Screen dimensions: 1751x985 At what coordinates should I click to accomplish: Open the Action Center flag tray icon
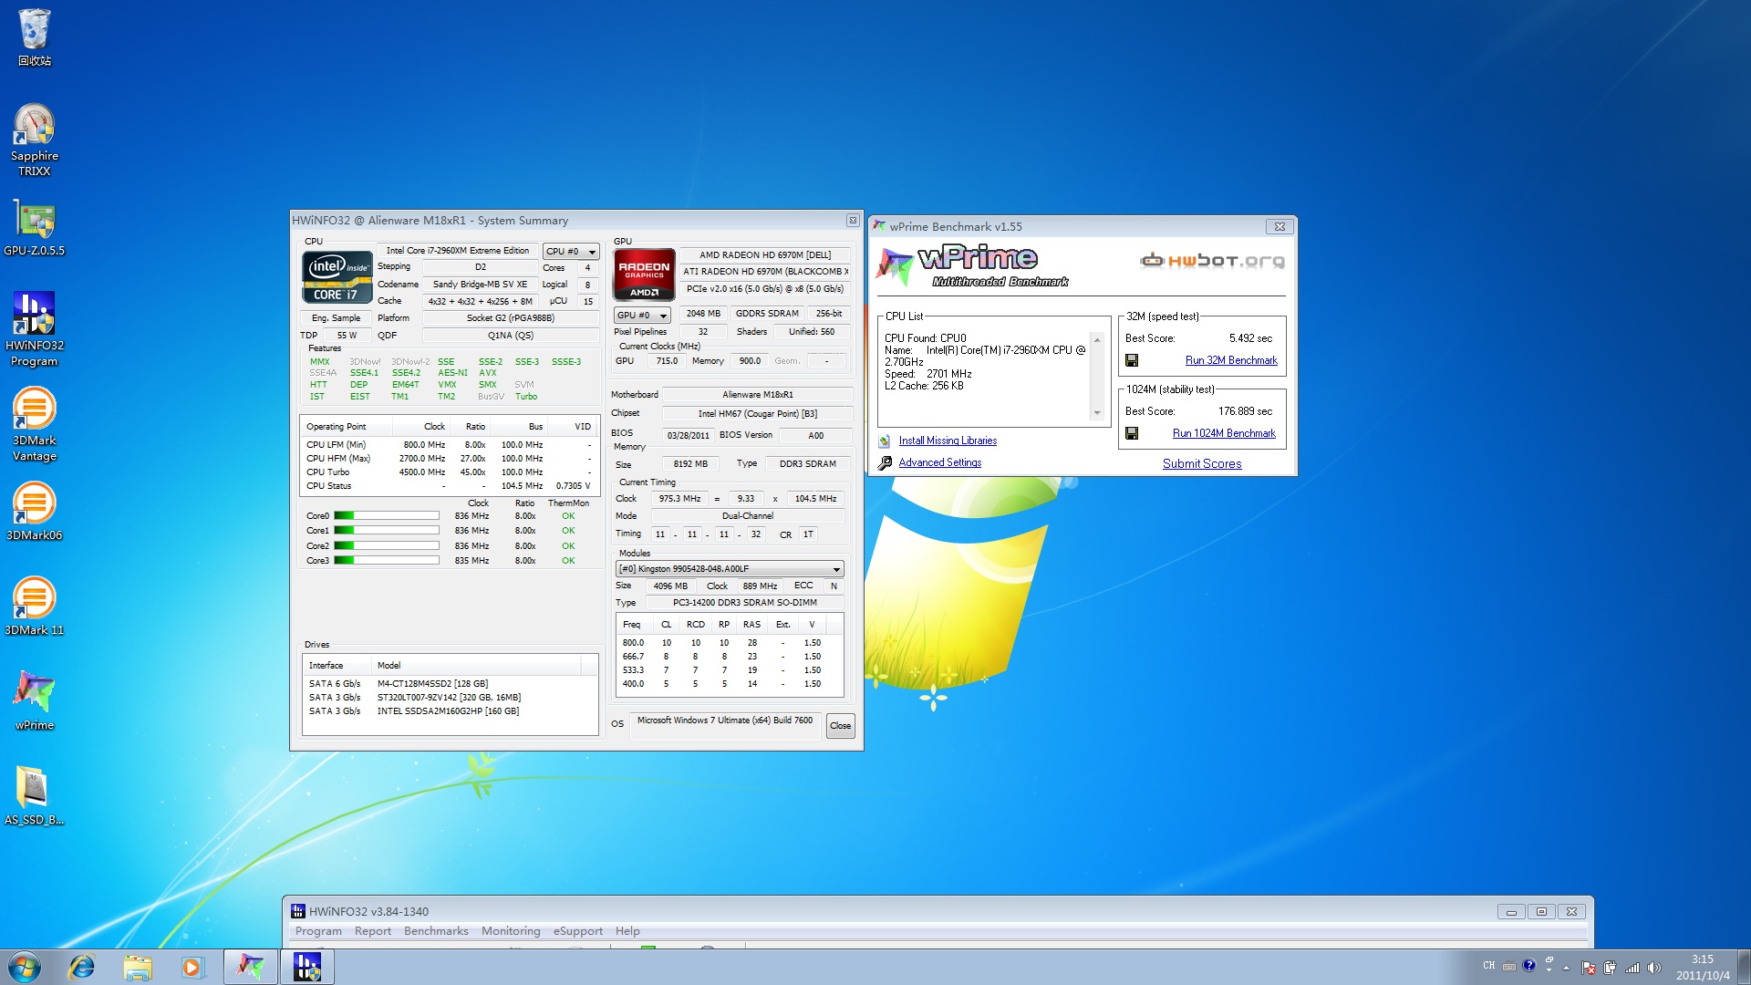coord(1589,968)
